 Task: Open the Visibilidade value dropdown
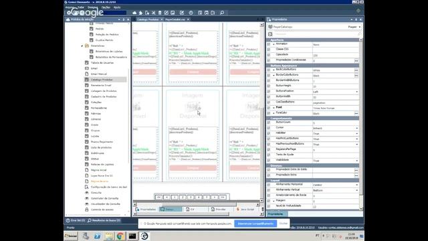[356, 161]
